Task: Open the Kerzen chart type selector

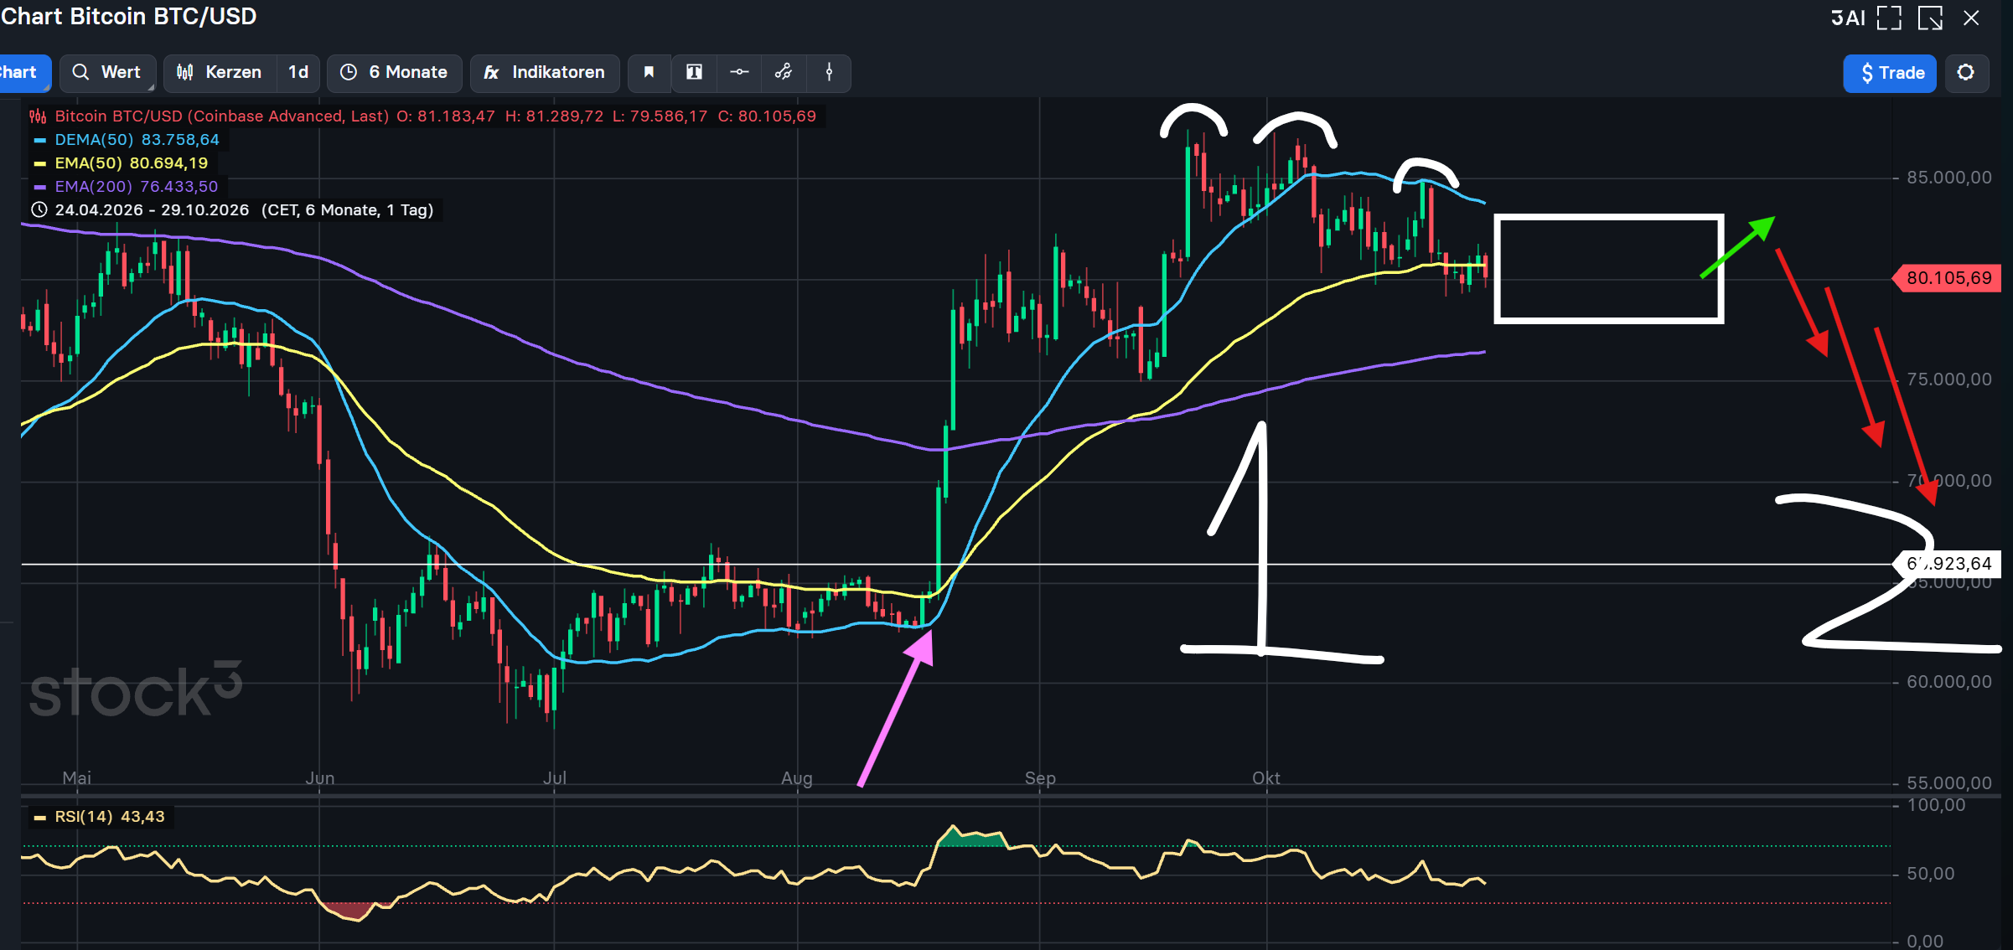Action: coord(220,73)
